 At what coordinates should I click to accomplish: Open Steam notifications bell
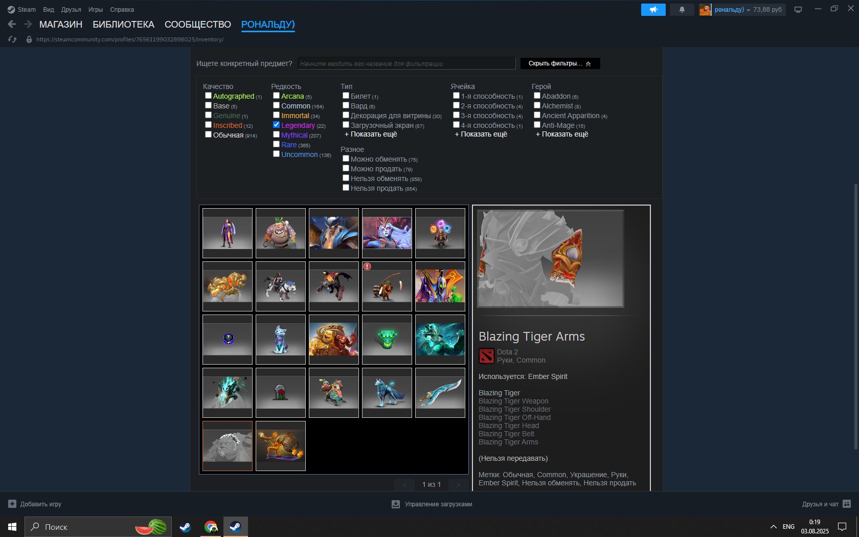coord(682,9)
